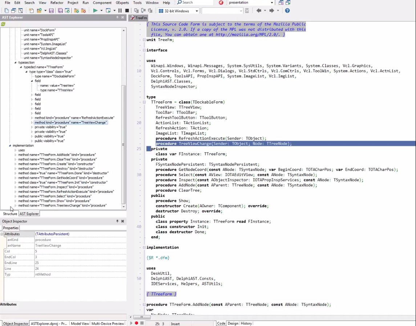
Task: Stop the program with the stop icon
Action: pos(127,11)
